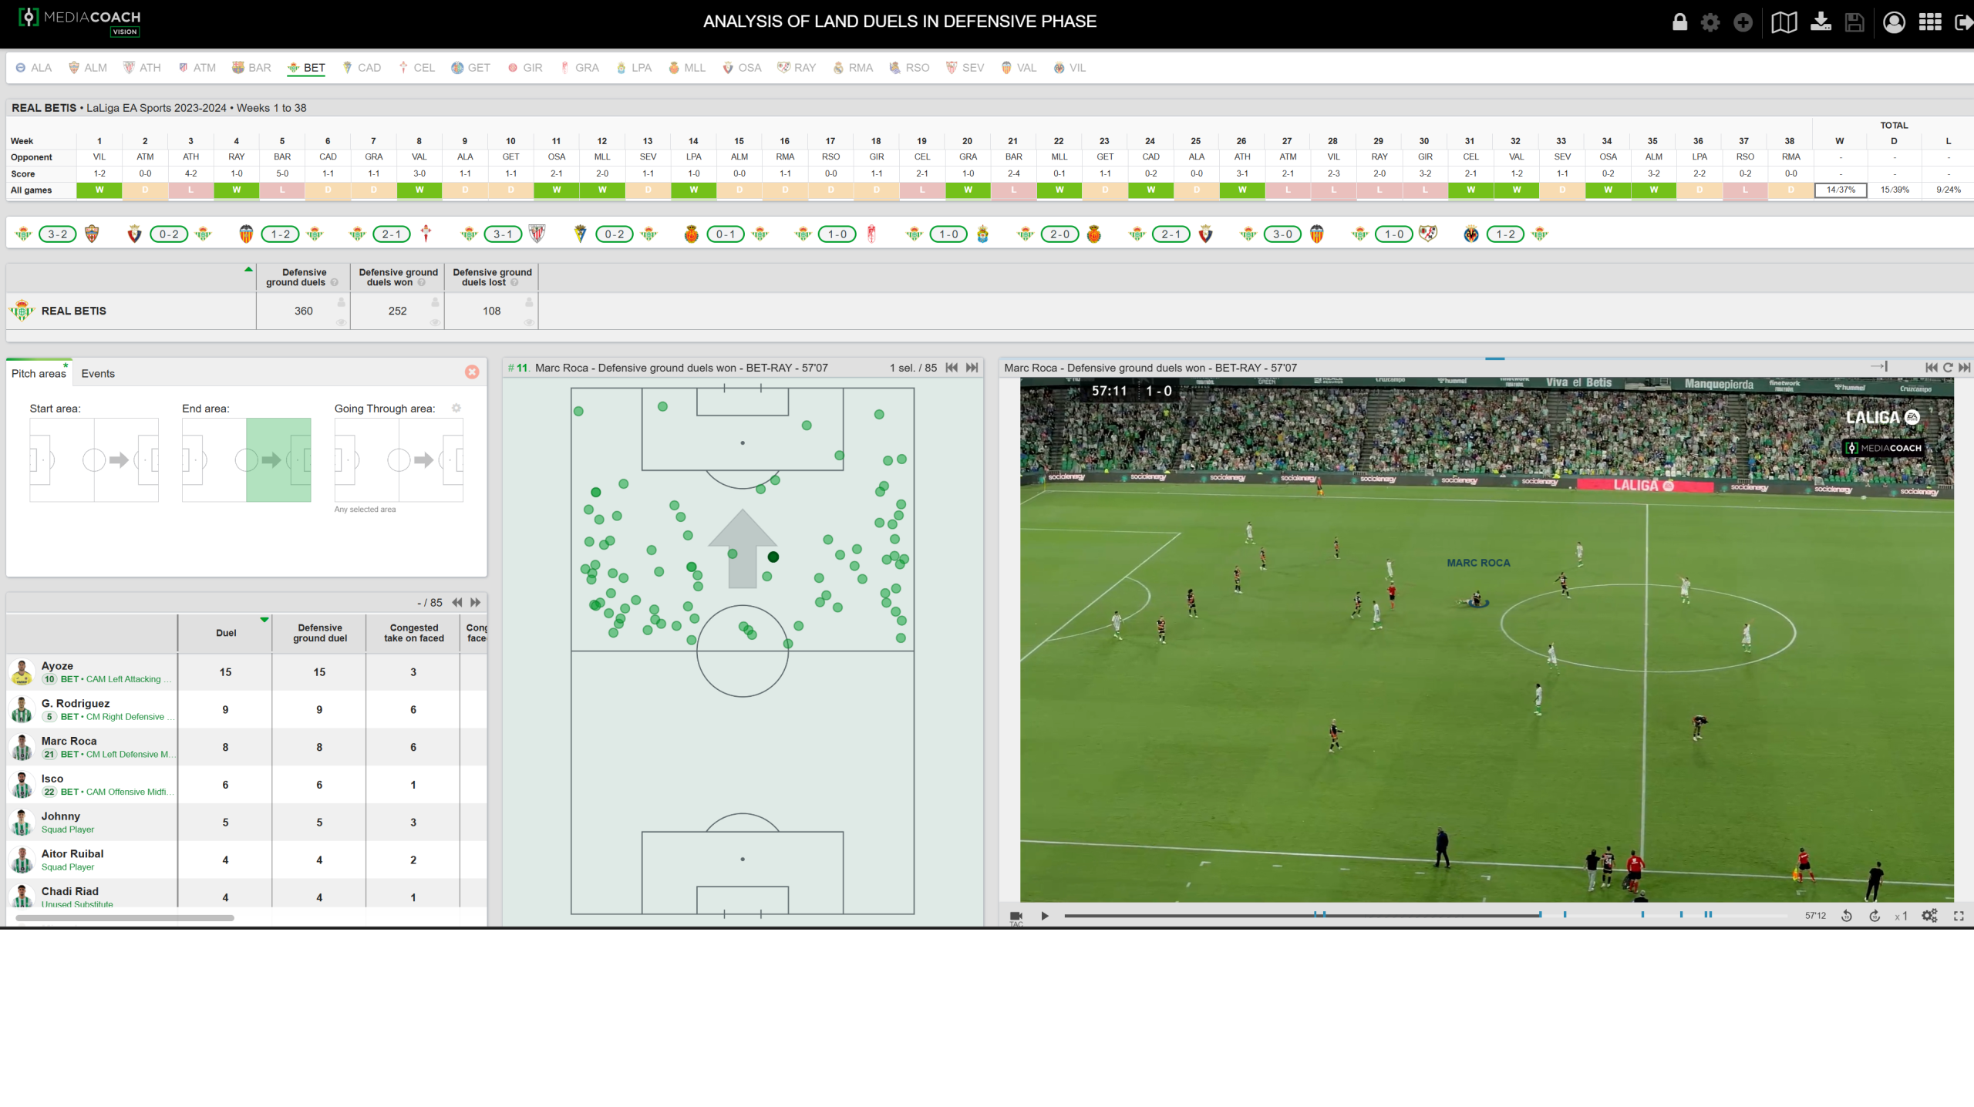The height and width of the screenshot is (1107, 1974).
Task: Click help icon beside Defensive ground duels lost
Action: (x=514, y=283)
